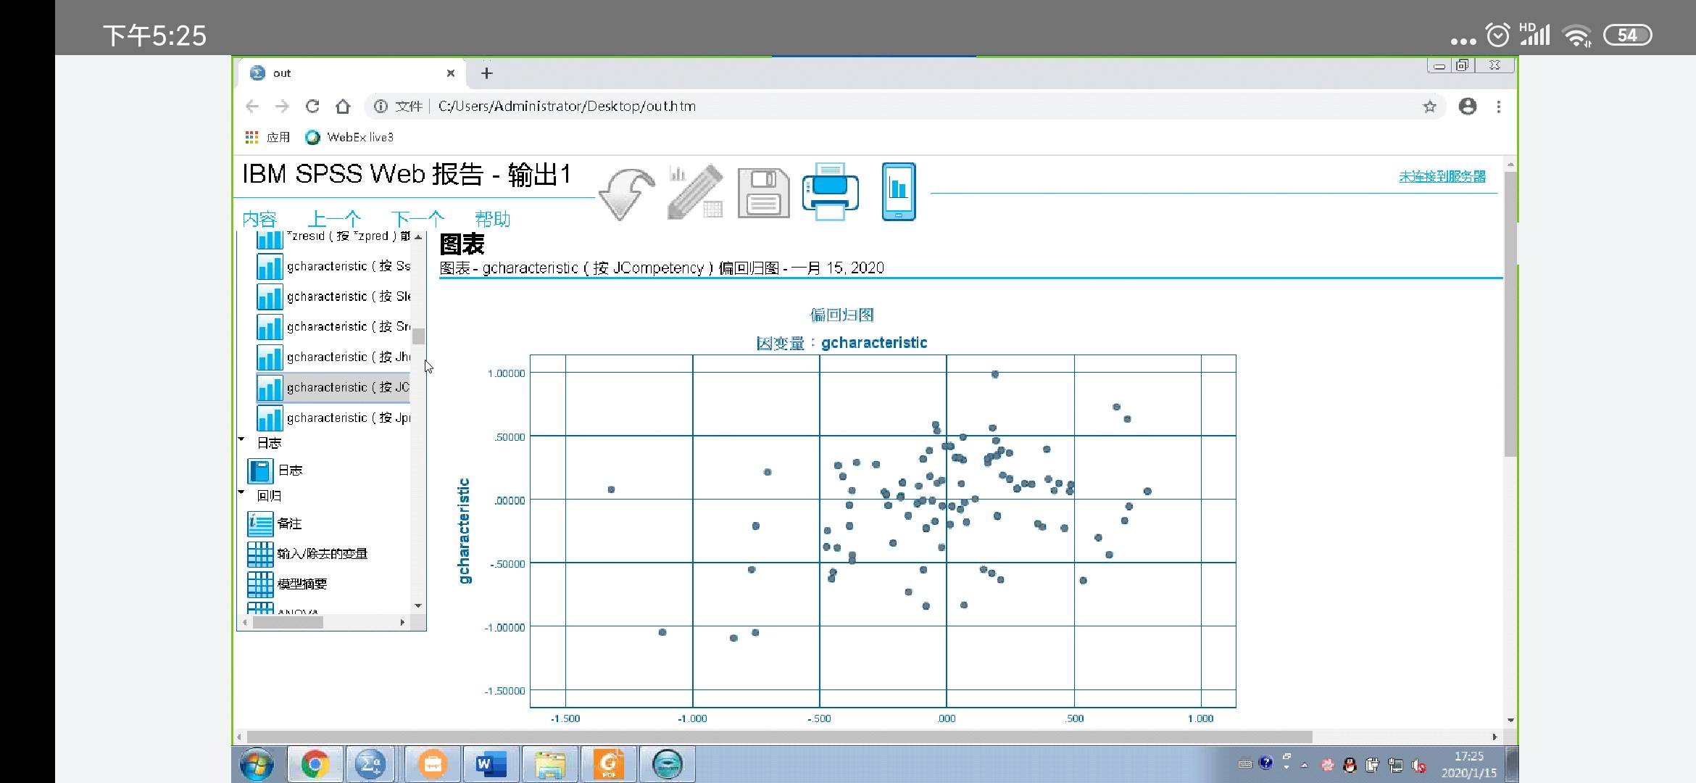The height and width of the screenshot is (783, 1696).
Task: Click browser home icon
Action: coord(343,107)
